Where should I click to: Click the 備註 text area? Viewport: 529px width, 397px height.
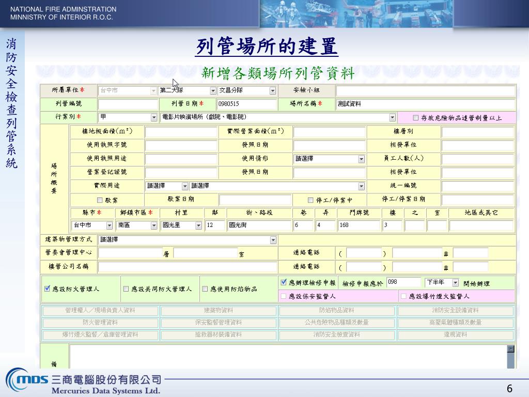point(288,356)
